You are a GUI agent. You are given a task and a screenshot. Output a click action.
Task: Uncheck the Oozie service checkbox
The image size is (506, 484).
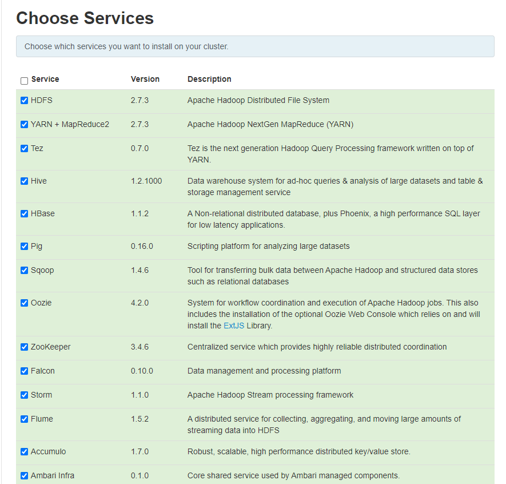[24, 303]
